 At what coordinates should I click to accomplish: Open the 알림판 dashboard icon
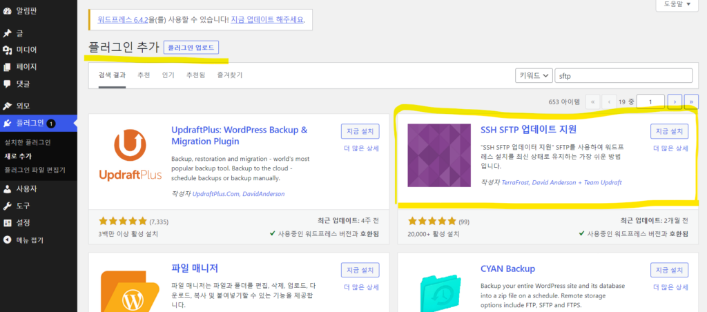click(x=7, y=11)
